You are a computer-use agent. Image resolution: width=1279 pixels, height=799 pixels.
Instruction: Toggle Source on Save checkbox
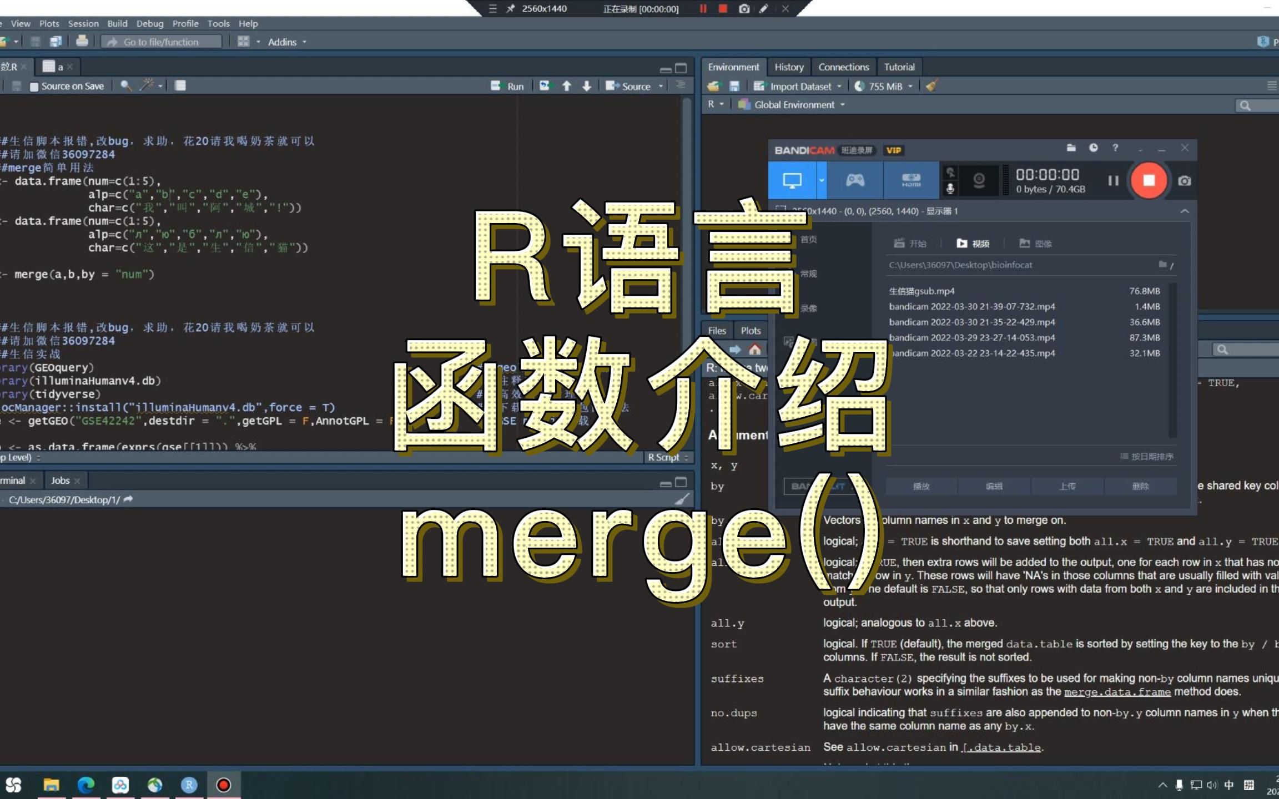click(33, 85)
